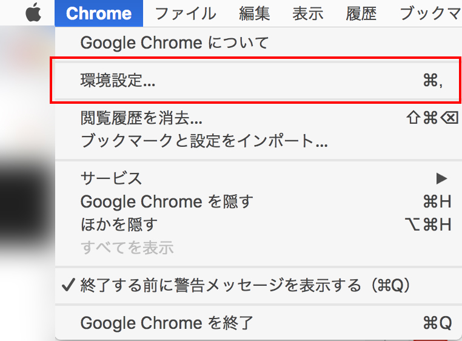Open the 編集 menu
The height and width of the screenshot is (341, 462).
(254, 13)
